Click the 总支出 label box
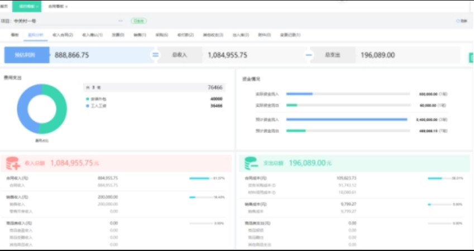Viewport: 474px width, 251px height. [332, 55]
